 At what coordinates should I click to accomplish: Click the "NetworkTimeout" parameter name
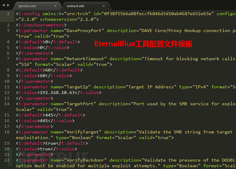click(85, 59)
